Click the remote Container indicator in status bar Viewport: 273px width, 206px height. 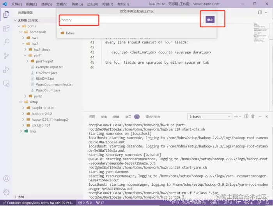click(x=38, y=203)
